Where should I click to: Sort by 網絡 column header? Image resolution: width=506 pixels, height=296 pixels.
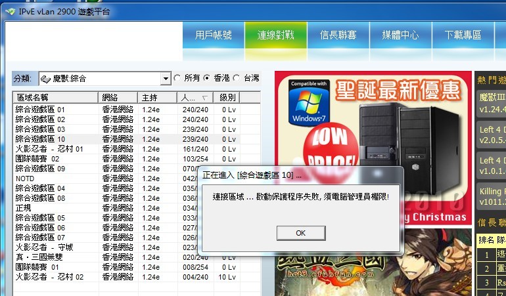point(118,97)
